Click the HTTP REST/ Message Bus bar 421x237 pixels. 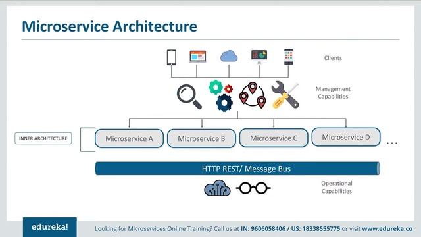point(237,169)
